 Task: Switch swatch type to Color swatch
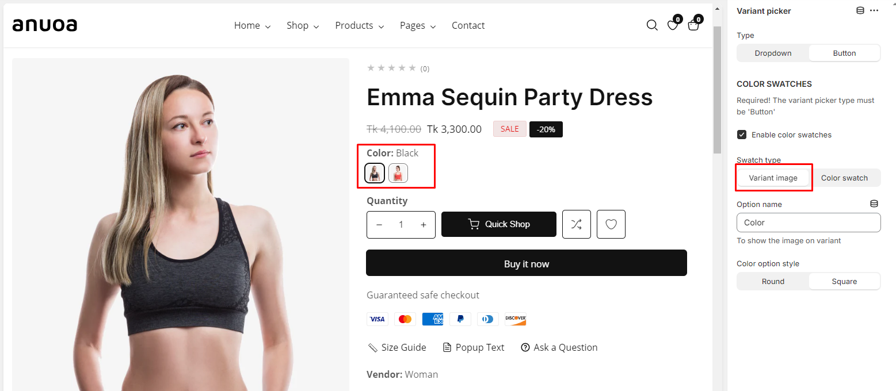coord(844,178)
